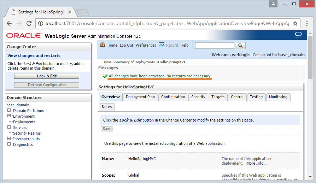This screenshot has width=316, height=183.
Task: Open Security Realms in the Domain Structure
Action: pyautogui.click(x=27, y=133)
